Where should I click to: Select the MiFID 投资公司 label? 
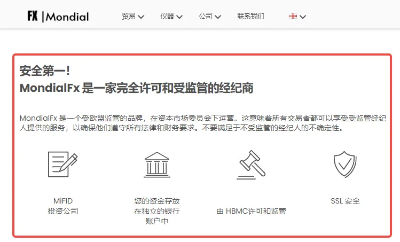[63, 206]
